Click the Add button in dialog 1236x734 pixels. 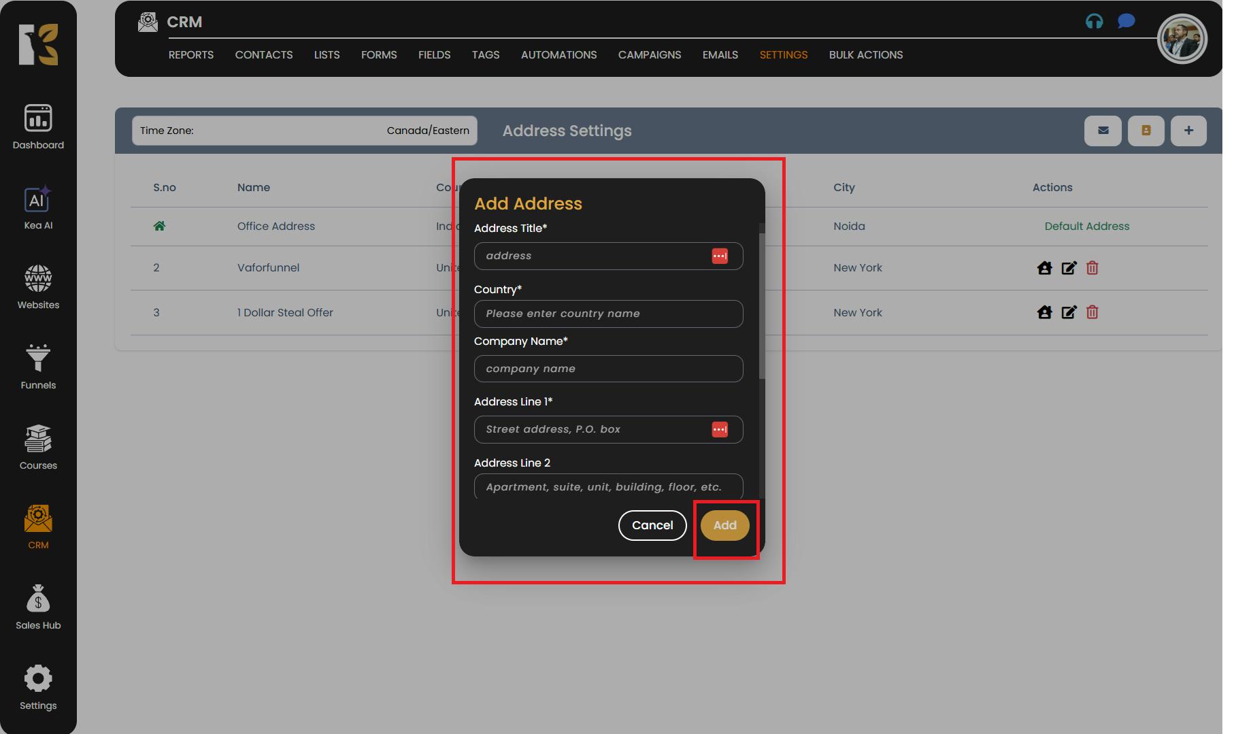click(x=724, y=525)
